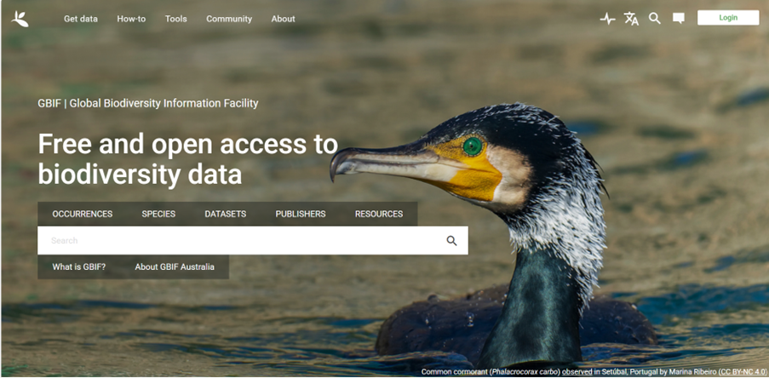
Task: Open the feedback speech bubble icon
Action: (x=678, y=19)
